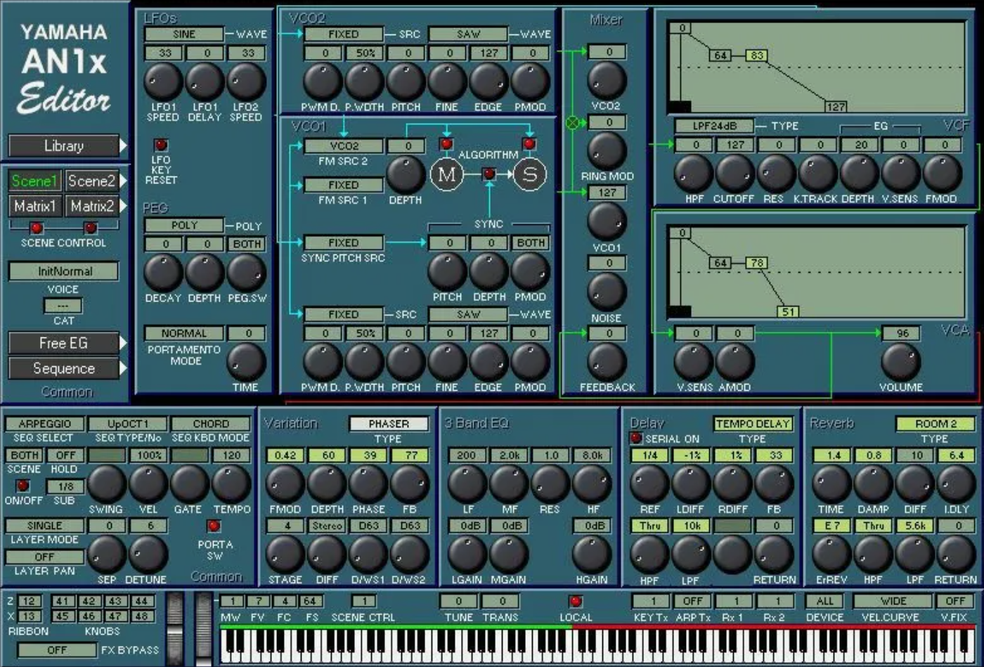This screenshot has width=984, height=667.
Task: Click the algorithm S oscillator circle
Action: (529, 174)
